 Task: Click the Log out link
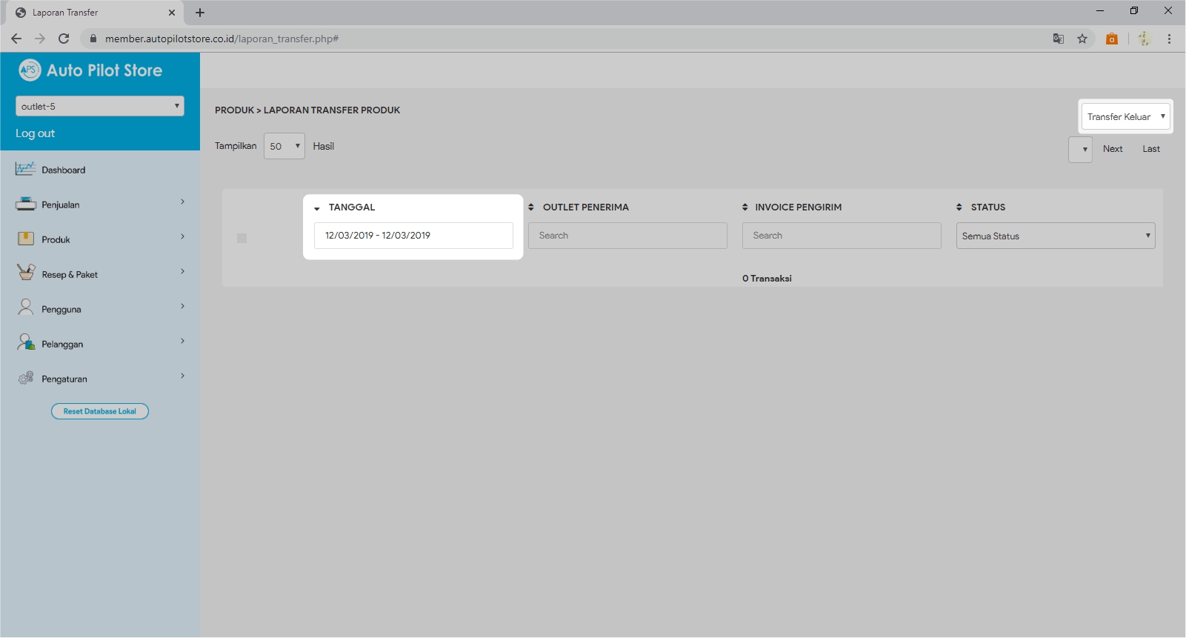[x=36, y=133]
